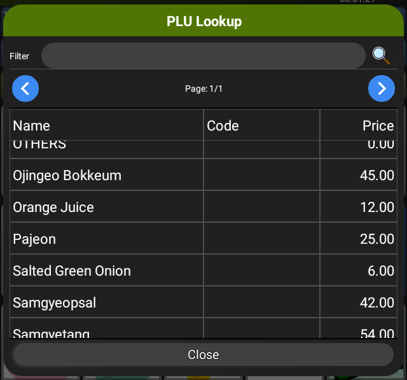Choose Pajeon from the list
Screen dimensions: 407x380
point(34,239)
